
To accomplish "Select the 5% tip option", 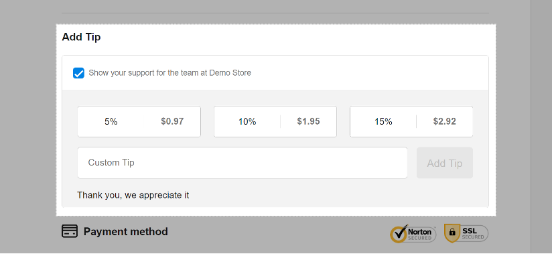I will (139, 121).
